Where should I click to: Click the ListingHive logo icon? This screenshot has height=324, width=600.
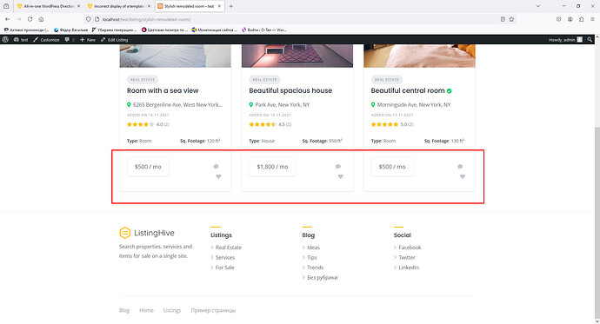(x=124, y=233)
